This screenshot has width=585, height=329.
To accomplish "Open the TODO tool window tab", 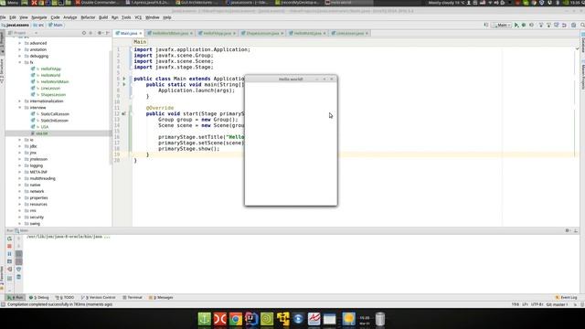I will (x=65, y=298).
